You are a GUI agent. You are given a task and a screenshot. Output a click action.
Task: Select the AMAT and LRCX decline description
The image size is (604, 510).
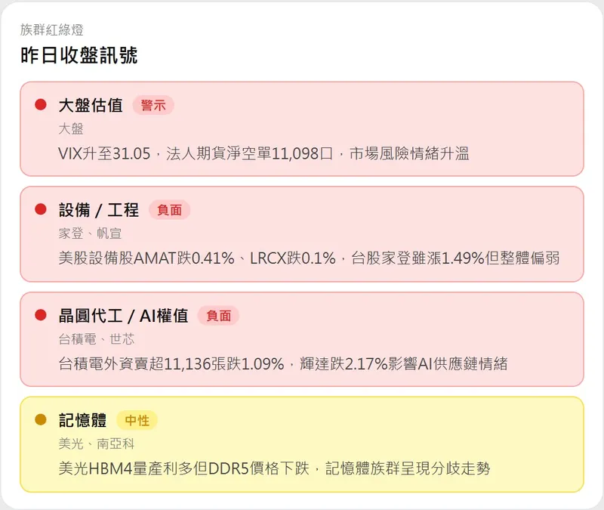point(309,258)
